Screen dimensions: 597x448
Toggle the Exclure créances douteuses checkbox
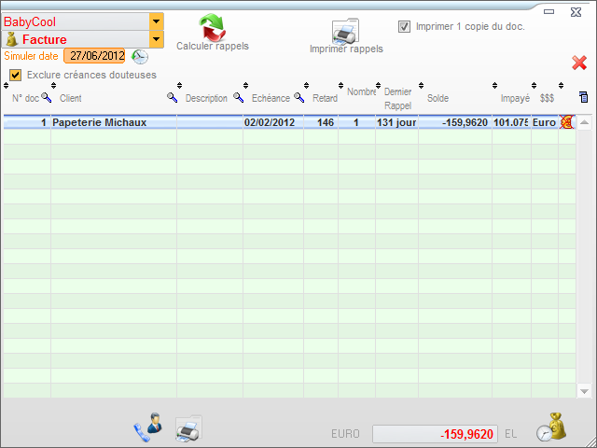[16, 75]
